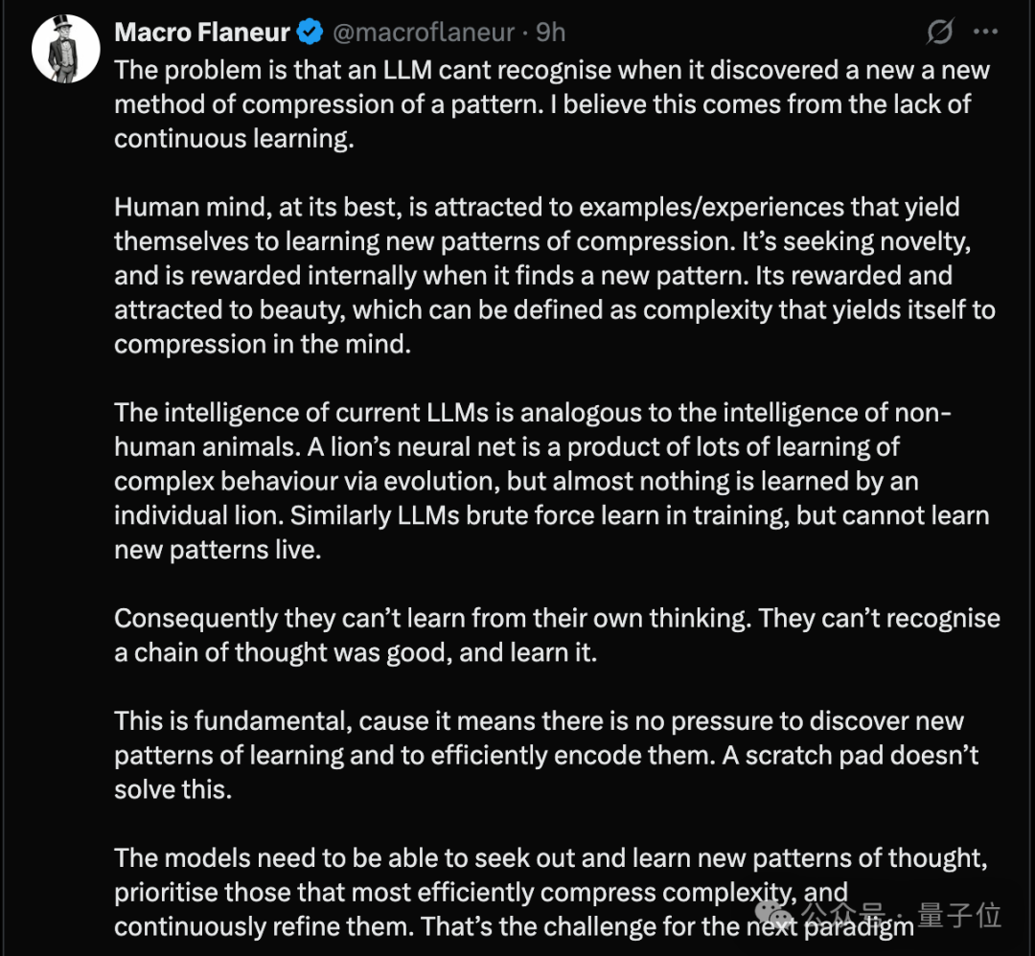Screen dimensions: 1035x956
Task: Click the words "continuous learning."
Action: point(235,139)
